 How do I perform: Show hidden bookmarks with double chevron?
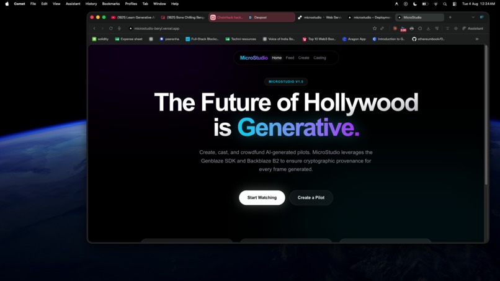tap(477, 39)
